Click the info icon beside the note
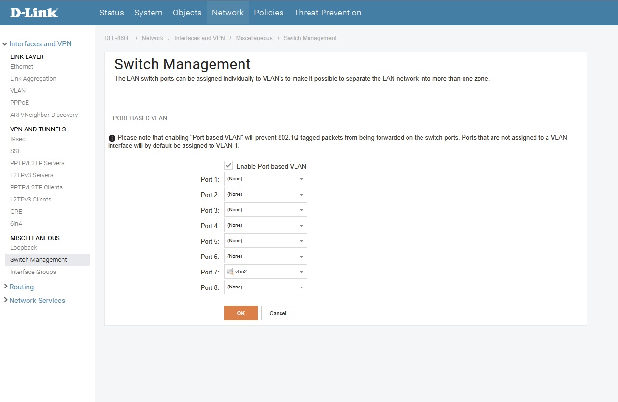Screen dimensions: 618x402 pos(112,138)
